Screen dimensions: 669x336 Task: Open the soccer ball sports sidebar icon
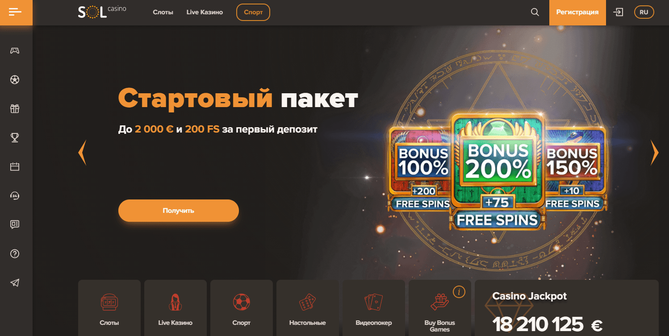[x=15, y=80]
